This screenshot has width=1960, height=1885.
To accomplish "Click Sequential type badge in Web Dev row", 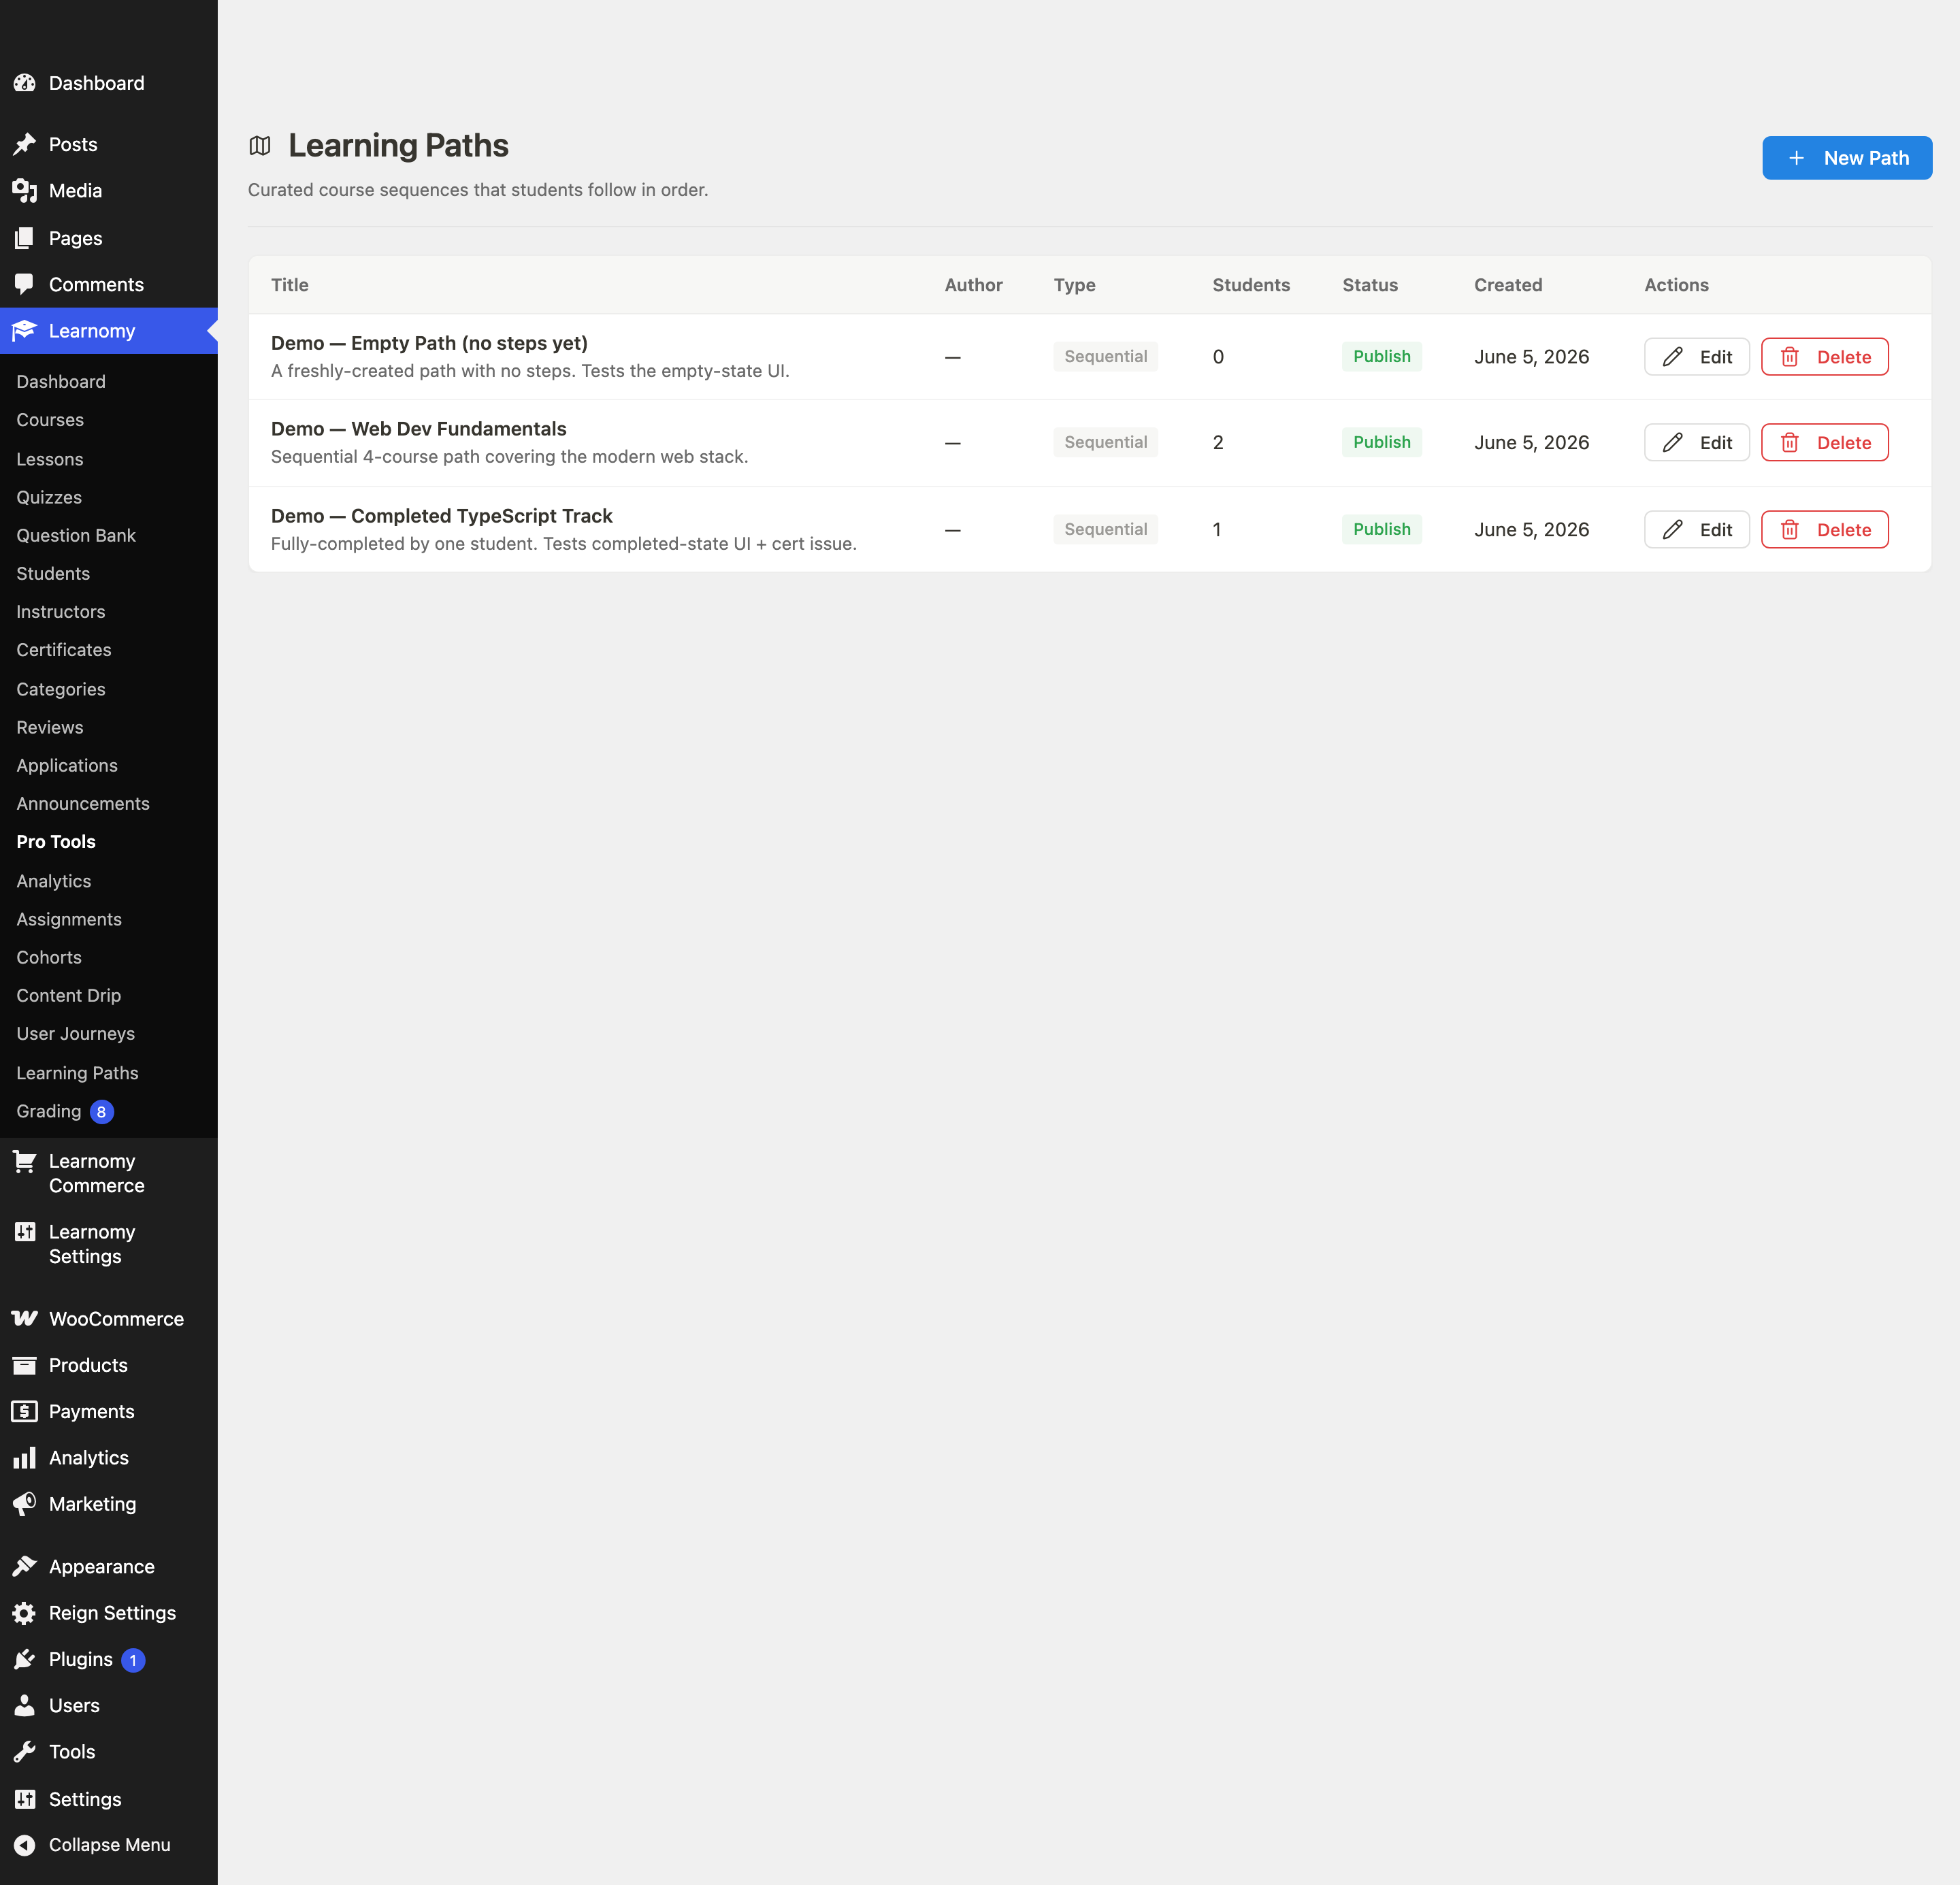I will (x=1105, y=443).
